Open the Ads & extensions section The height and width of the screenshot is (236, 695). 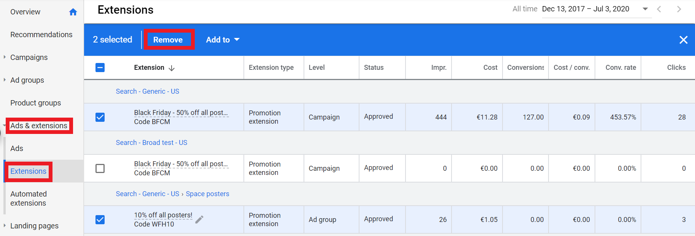click(39, 126)
